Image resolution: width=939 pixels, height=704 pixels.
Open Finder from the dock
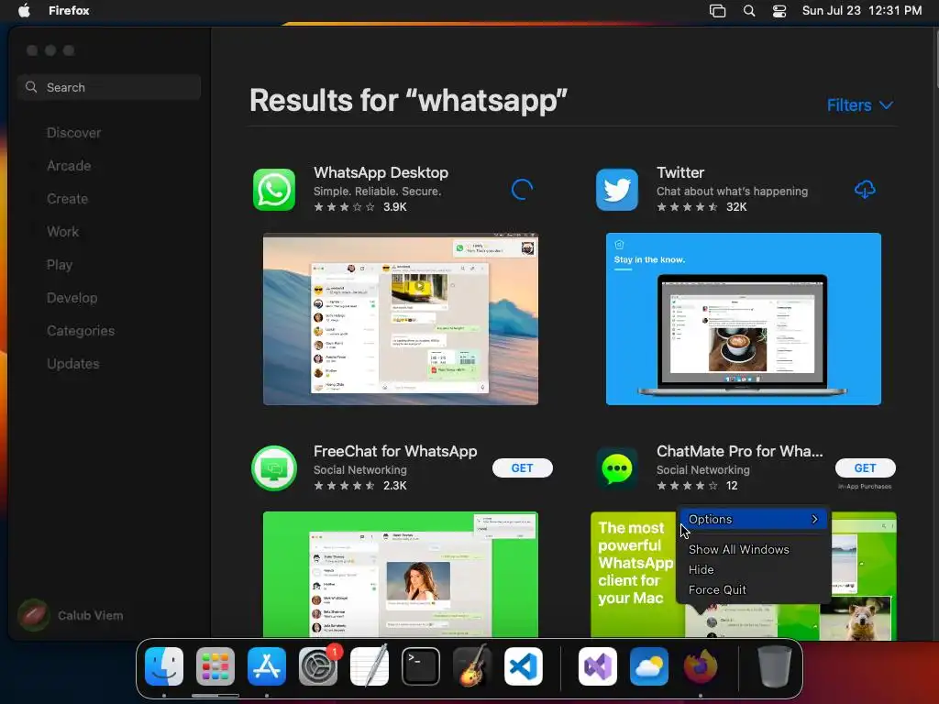[164, 666]
